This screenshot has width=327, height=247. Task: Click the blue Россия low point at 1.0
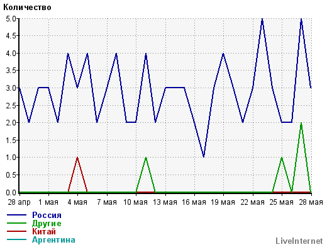click(204, 156)
